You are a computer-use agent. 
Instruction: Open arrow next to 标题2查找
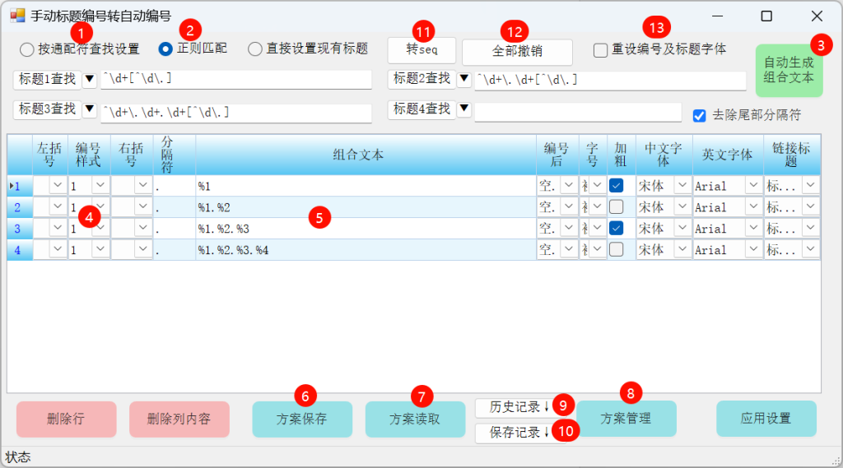[x=464, y=80]
